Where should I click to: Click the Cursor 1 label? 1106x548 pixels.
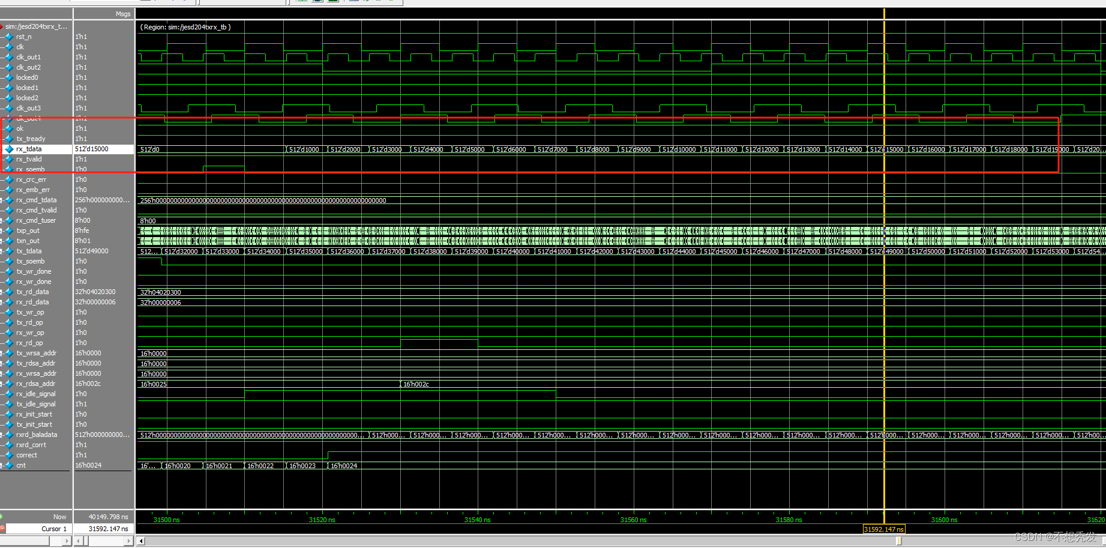click(54, 529)
